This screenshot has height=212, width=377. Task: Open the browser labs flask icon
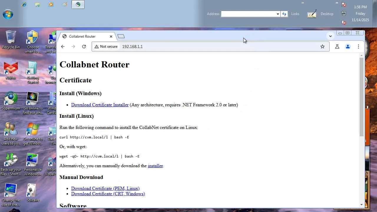[x=337, y=47]
